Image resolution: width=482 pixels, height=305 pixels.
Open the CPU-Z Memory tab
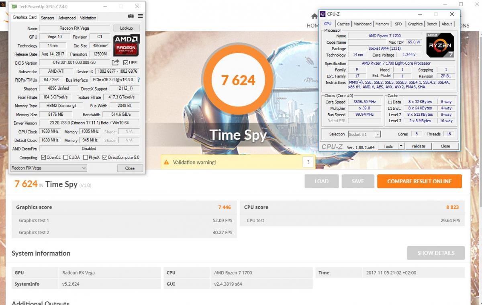point(382,24)
